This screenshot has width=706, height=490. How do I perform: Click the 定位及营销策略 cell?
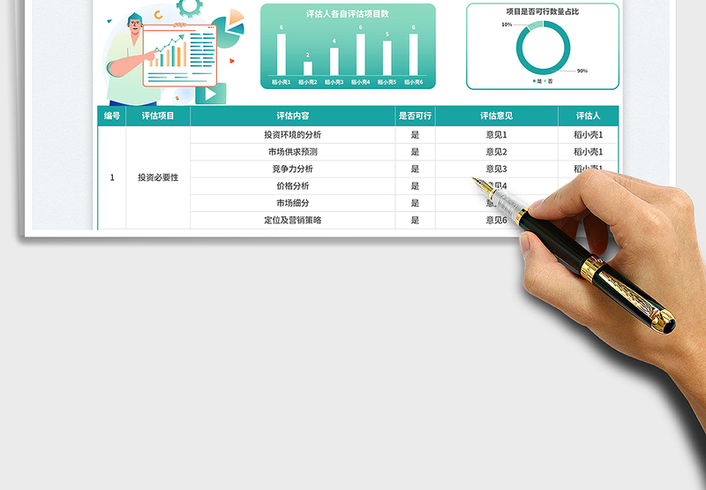(x=293, y=220)
